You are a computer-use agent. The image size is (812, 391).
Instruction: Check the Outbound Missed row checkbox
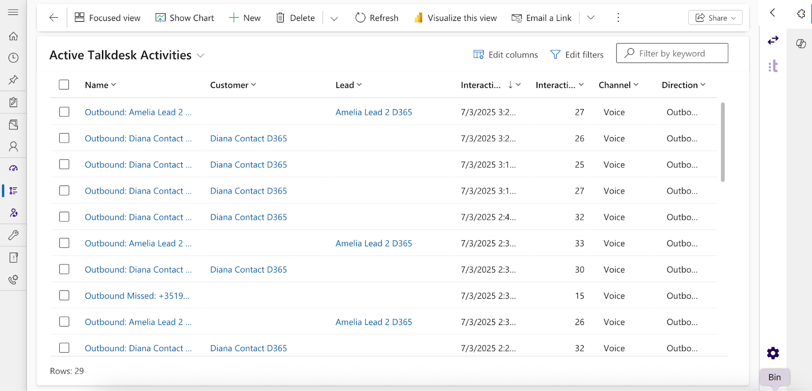click(64, 296)
